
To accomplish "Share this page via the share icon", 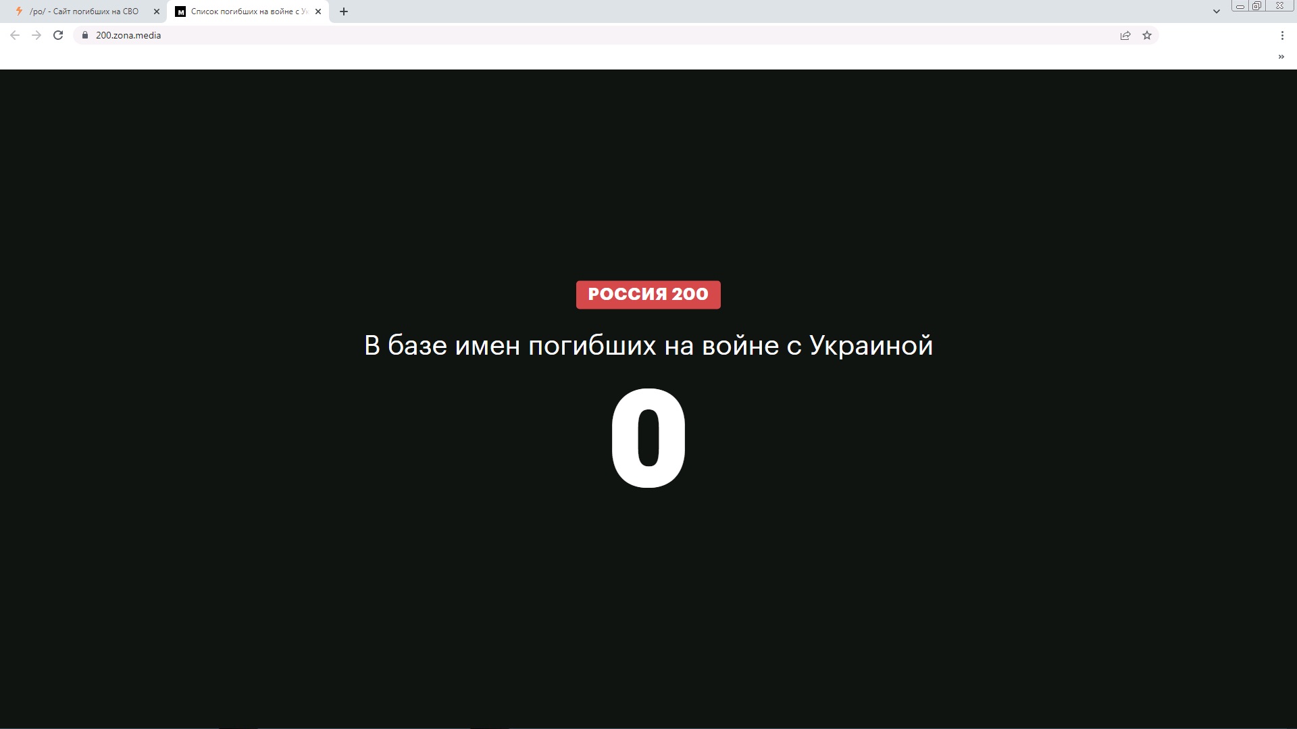I will pos(1125,35).
